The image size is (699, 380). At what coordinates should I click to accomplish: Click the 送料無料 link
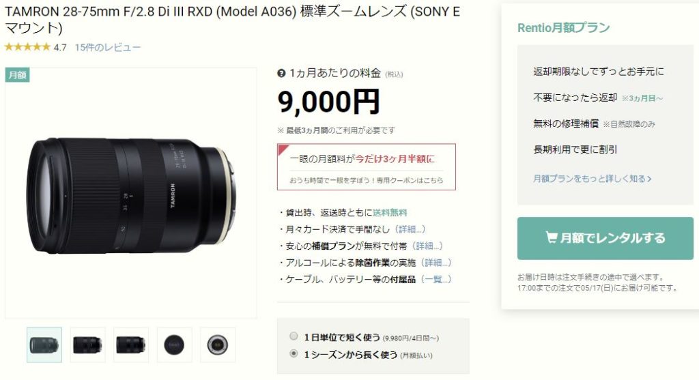(x=390, y=212)
